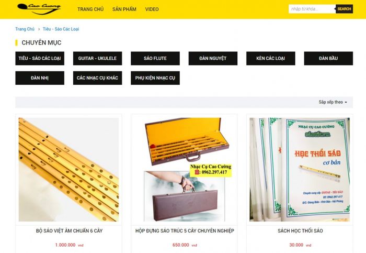The width and height of the screenshot is (366, 253).
Task: Click the Cao Cường logo
Action: tap(39, 9)
